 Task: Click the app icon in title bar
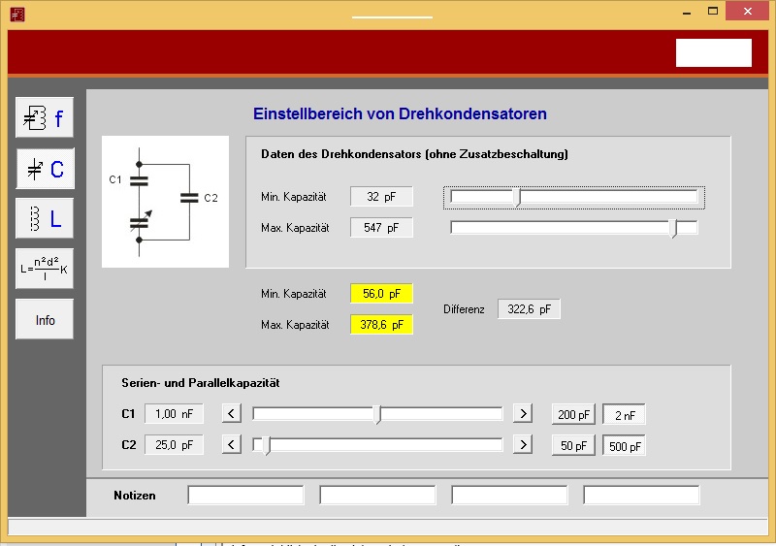click(17, 14)
